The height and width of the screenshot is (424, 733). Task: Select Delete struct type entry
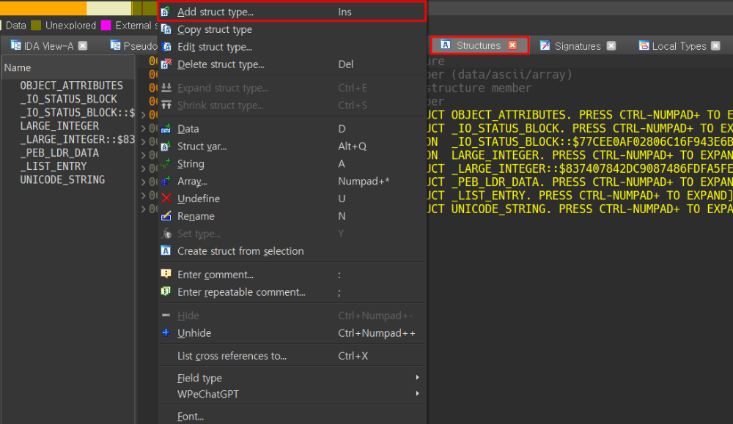292,64
